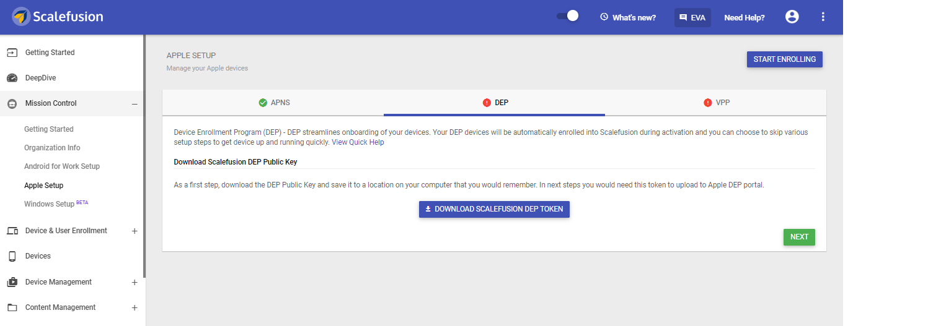Click the green NEXT button
This screenshot has height=326, width=928.
click(x=799, y=237)
